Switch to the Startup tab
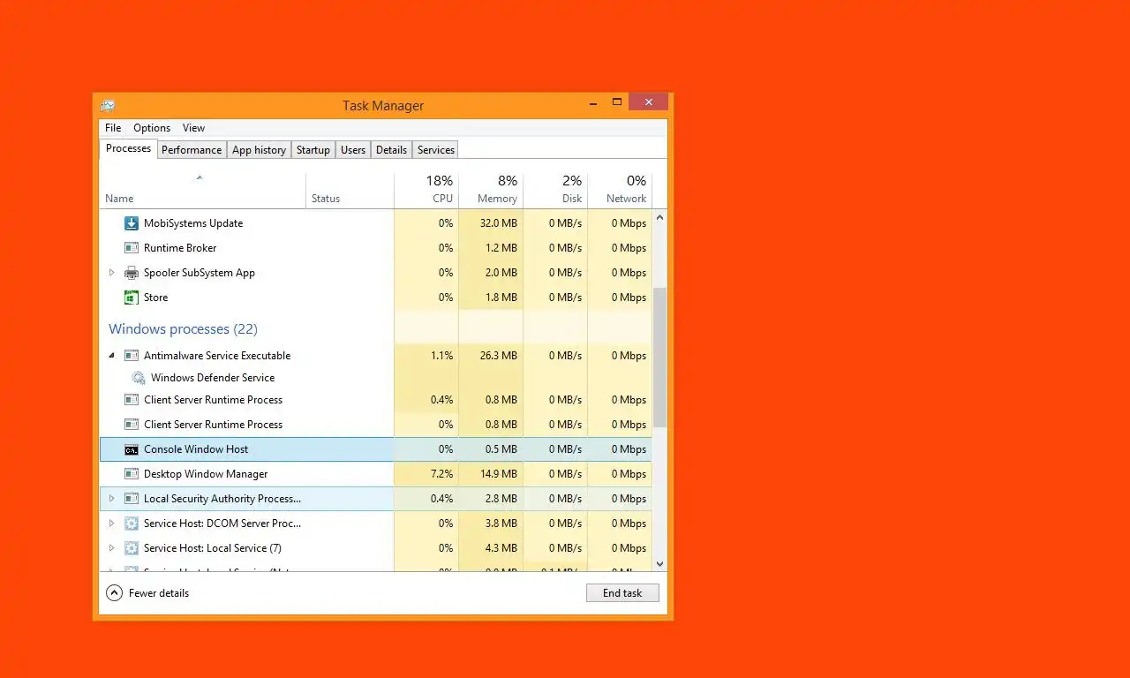The image size is (1130, 678). 313,150
